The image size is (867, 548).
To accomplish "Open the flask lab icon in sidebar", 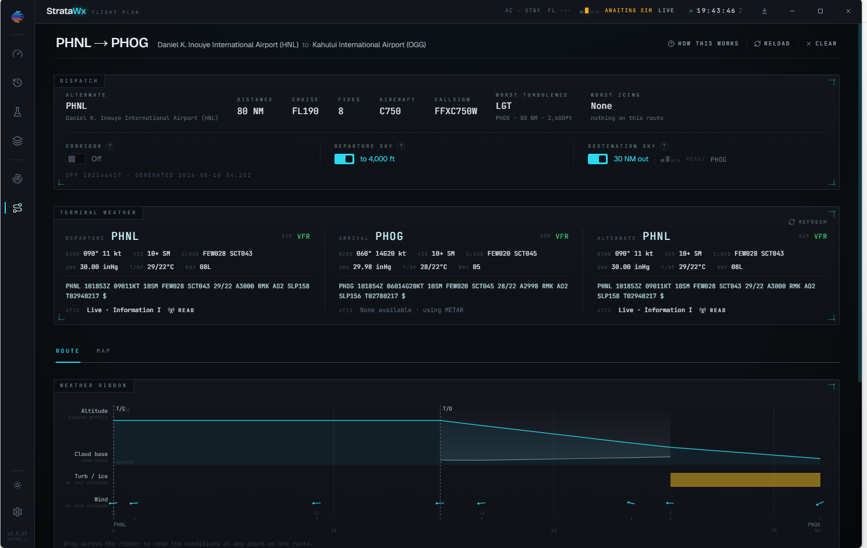I will point(17,112).
